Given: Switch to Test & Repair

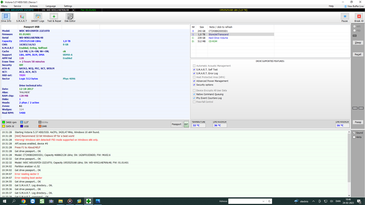Looking at the screenshot, I should [x=54, y=18].
